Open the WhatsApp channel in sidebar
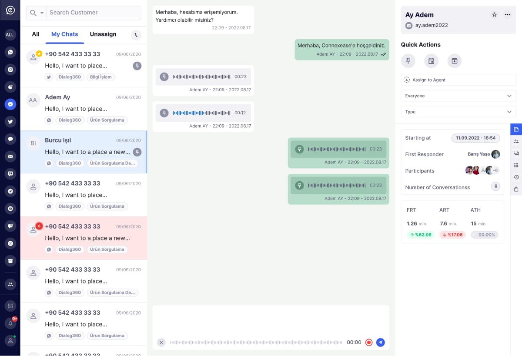This screenshot has height=356, width=522. (10, 52)
